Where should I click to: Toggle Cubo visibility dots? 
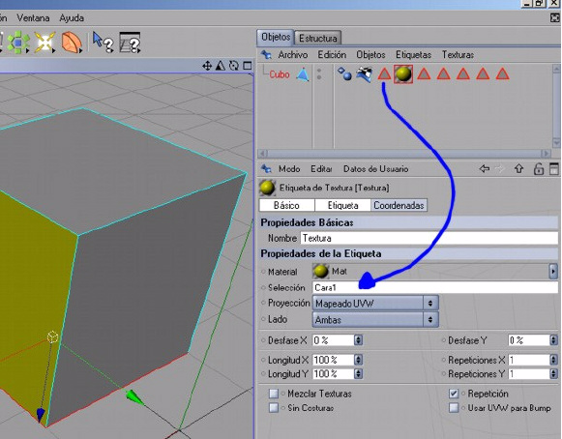coord(319,73)
